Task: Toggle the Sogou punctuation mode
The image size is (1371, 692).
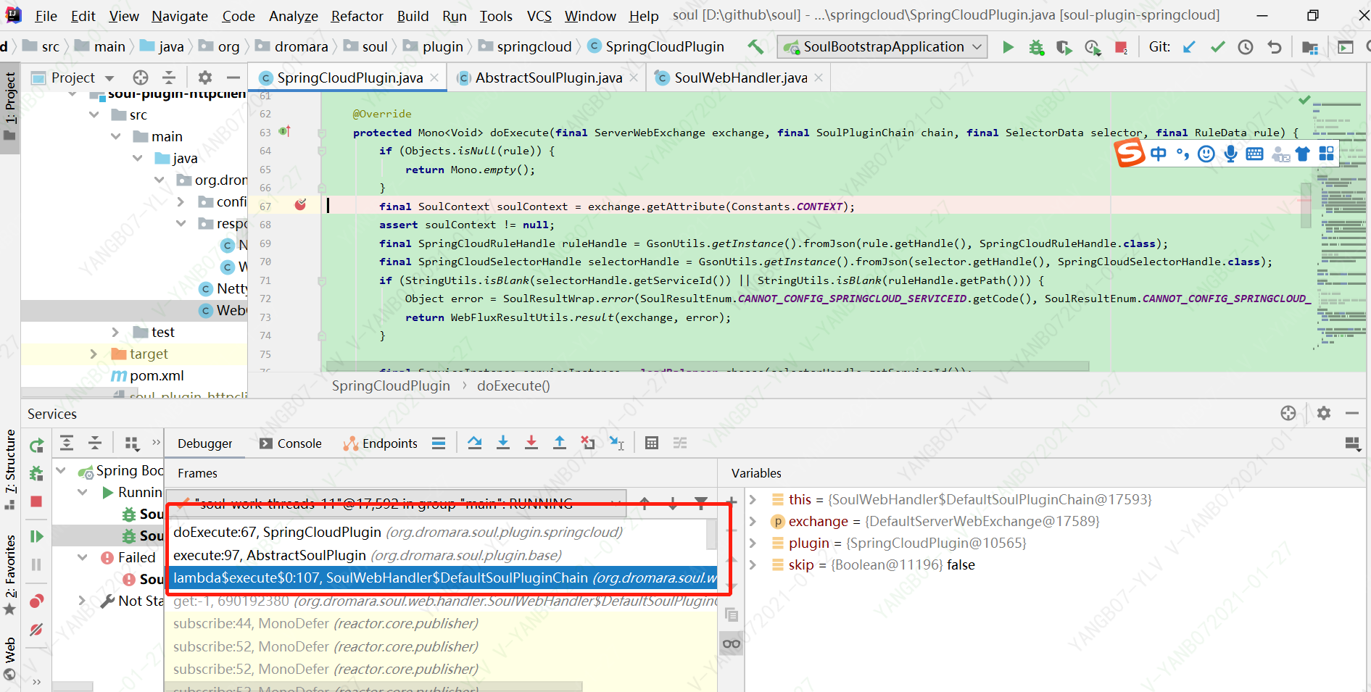Action: pyautogui.click(x=1182, y=154)
